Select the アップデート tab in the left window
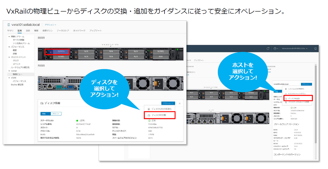 point(95,31)
